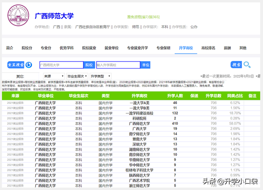Click the 科研院所 cell
The width and height of the screenshot is (263, 190).
click(x=139, y=119)
